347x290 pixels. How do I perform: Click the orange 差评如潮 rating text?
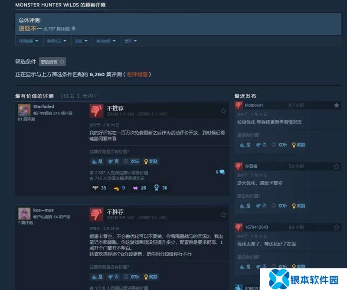tap(137, 74)
